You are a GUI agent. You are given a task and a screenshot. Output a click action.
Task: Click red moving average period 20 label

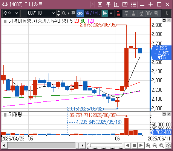pos(77,21)
